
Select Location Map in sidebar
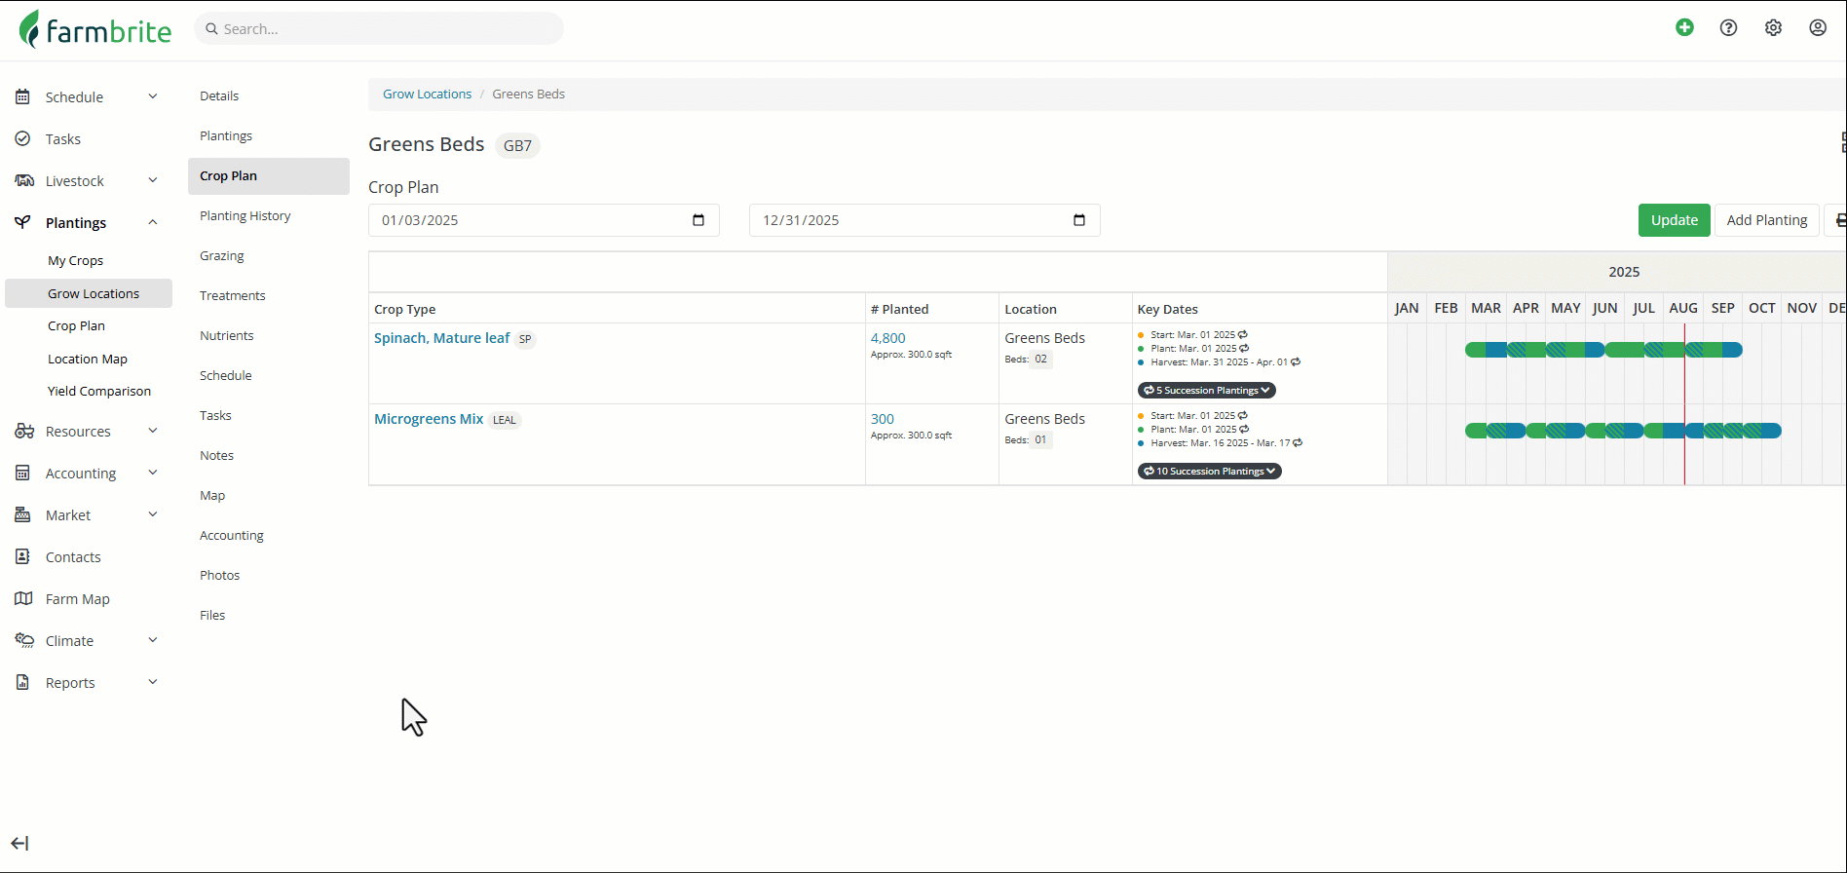pos(88,359)
